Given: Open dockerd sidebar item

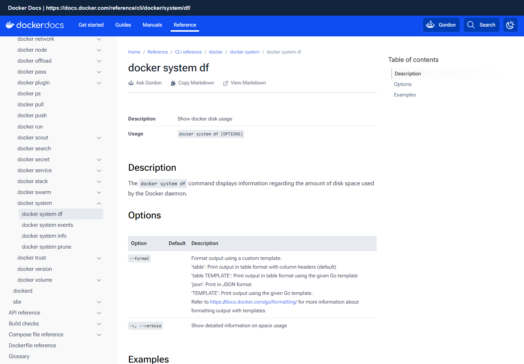Looking at the screenshot, I should pyautogui.click(x=23, y=291).
